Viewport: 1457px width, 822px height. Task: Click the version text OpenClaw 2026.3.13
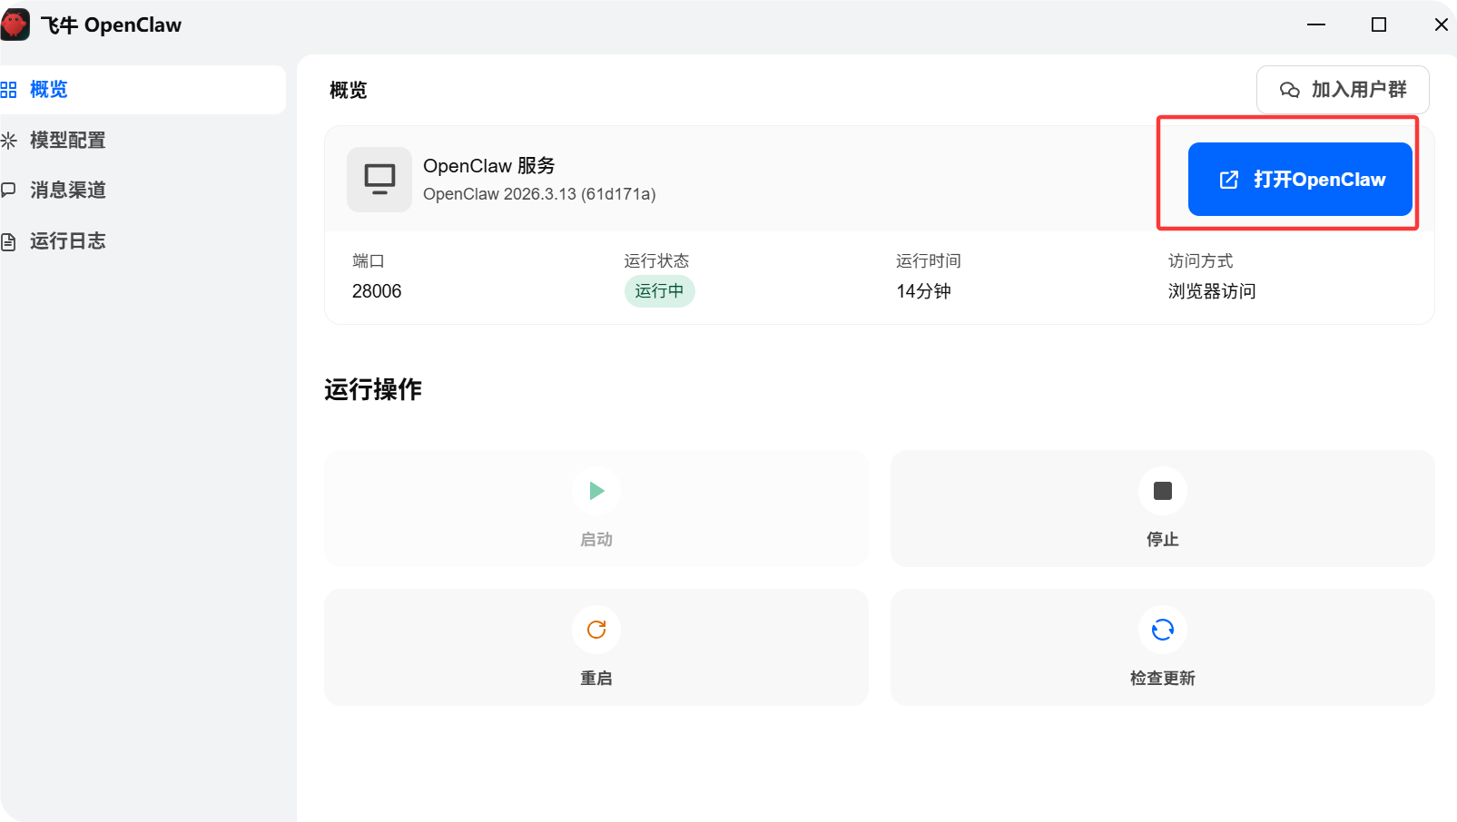[x=539, y=193]
